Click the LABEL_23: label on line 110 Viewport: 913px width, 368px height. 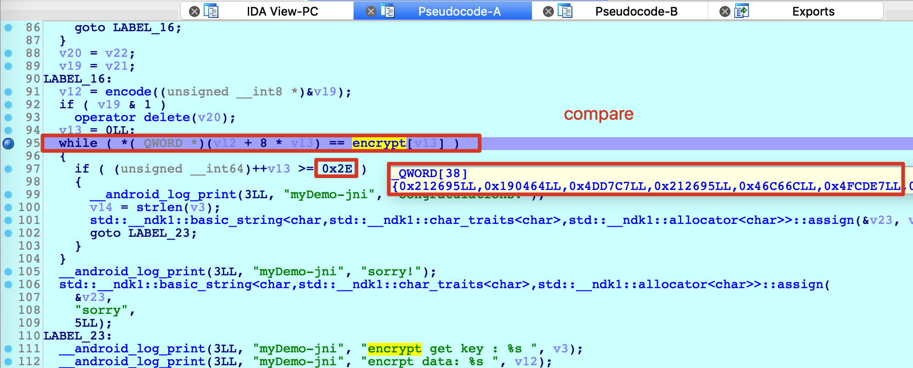pyautogui.click(x=78, y=336)
